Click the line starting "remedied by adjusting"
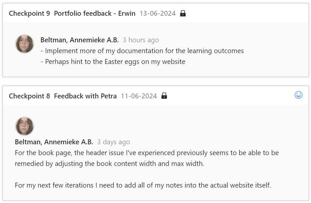Image resolution: width=311 pixels, height=203 pixels. [x=109, y=164]
